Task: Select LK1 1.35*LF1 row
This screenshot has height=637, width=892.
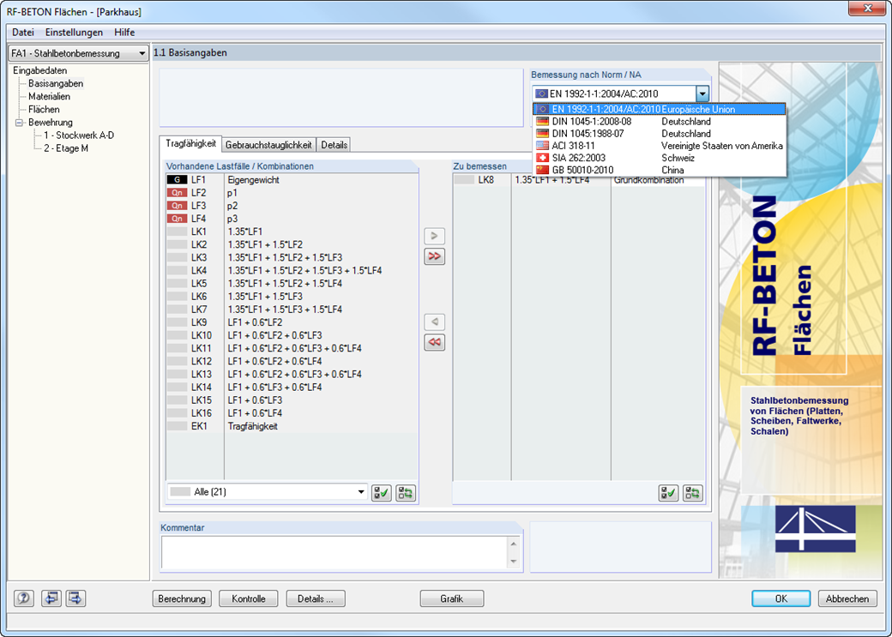Action: pos(292,232)
